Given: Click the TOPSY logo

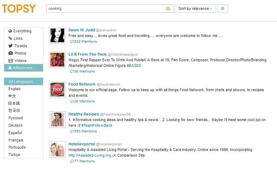Looking at the screenshot, I should pyautogui.click(x=19, y=9).
